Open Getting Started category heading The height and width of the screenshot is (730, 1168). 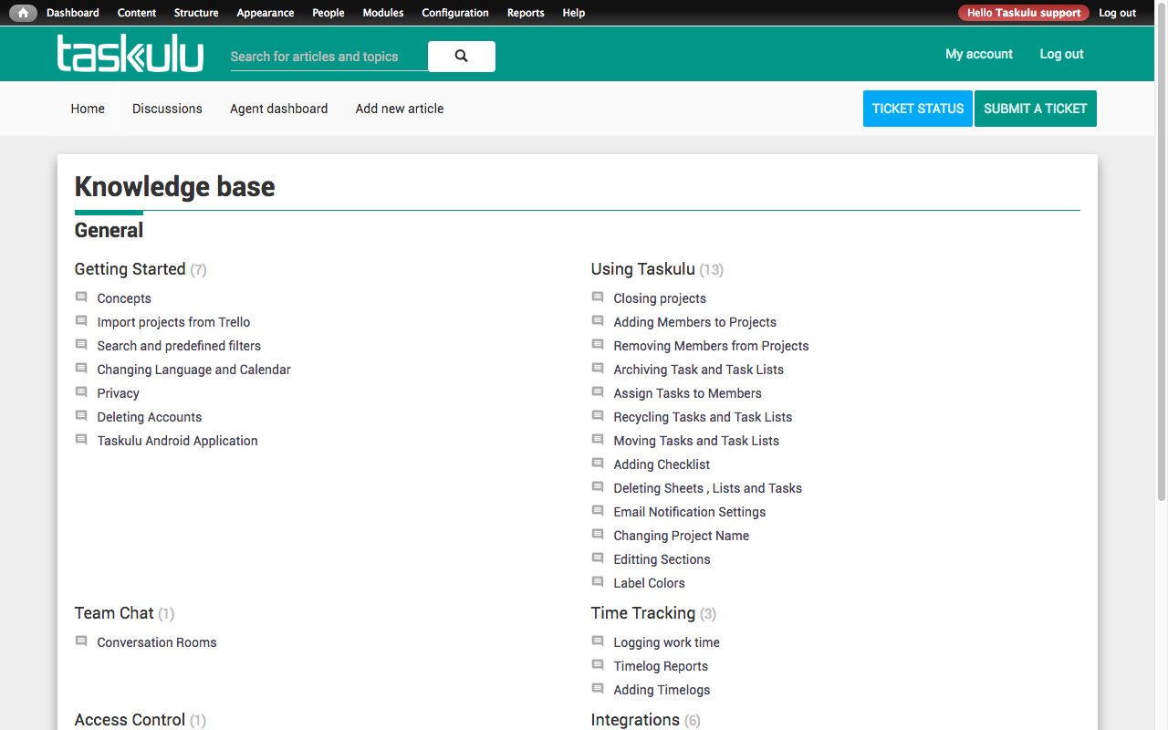[130, 269]
